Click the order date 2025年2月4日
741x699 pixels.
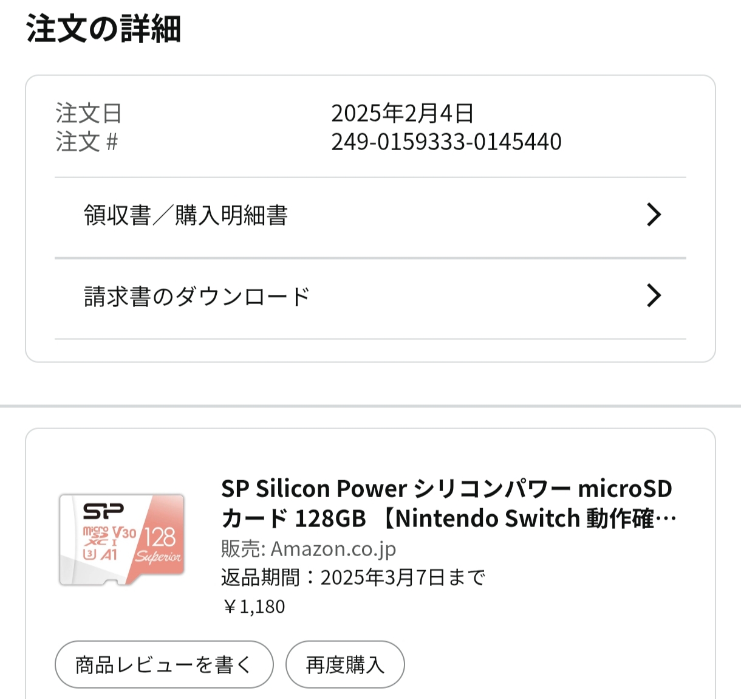tap(402, 113)
